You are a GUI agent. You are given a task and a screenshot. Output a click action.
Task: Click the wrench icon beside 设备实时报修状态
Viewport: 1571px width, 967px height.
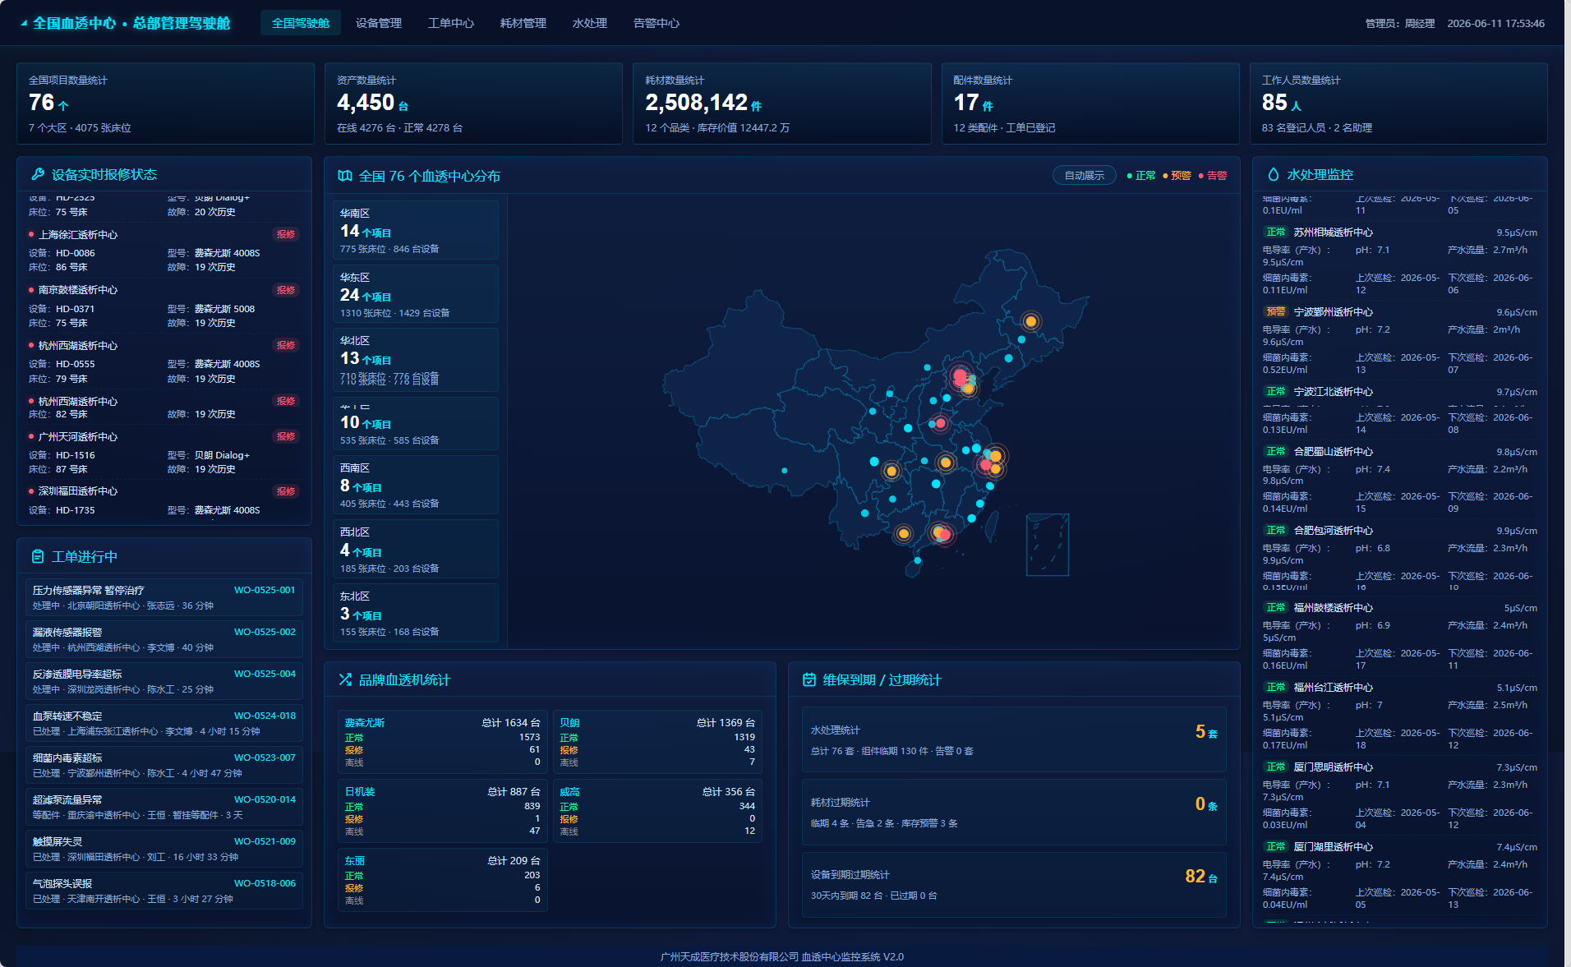tap(38, 174)
